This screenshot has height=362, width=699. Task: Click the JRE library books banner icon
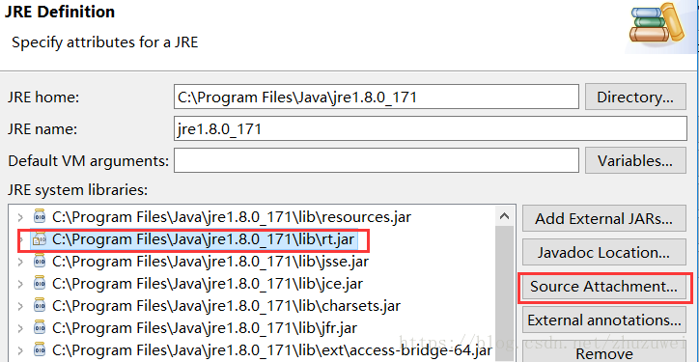657,23
